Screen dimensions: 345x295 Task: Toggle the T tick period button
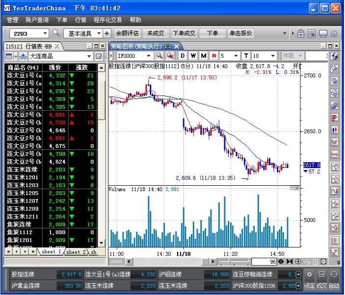246,56
